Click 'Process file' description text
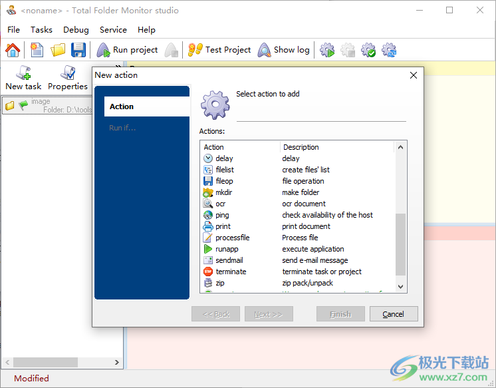This screenshot has width=496, height=388. click(300, 238)
